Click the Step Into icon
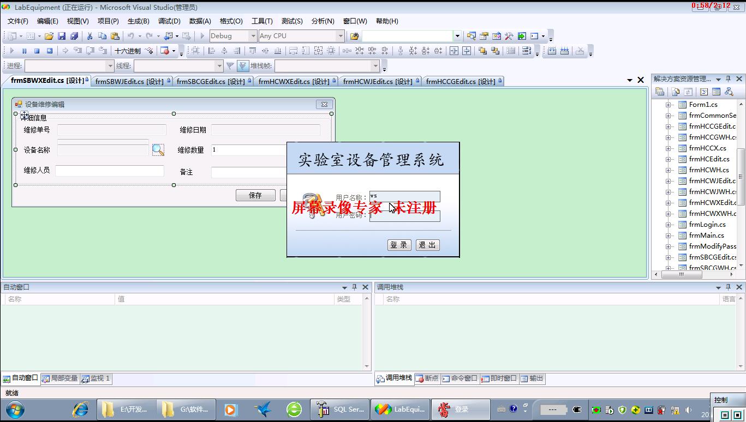The width and height of the screenshot is (746, 422). 77,51
